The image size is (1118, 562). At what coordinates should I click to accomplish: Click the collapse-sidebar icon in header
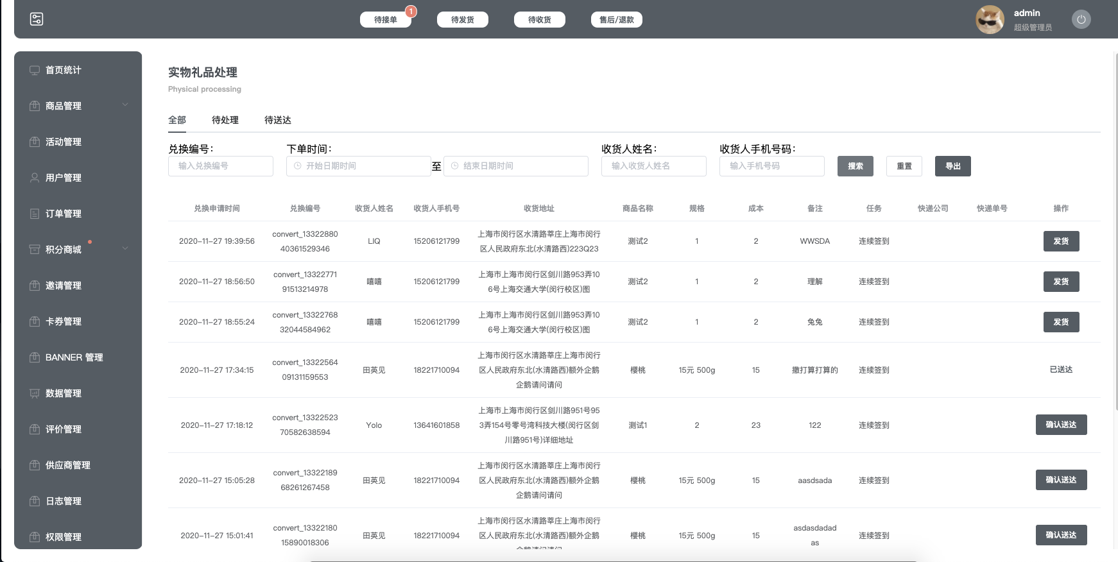click(x=37, y=19)
